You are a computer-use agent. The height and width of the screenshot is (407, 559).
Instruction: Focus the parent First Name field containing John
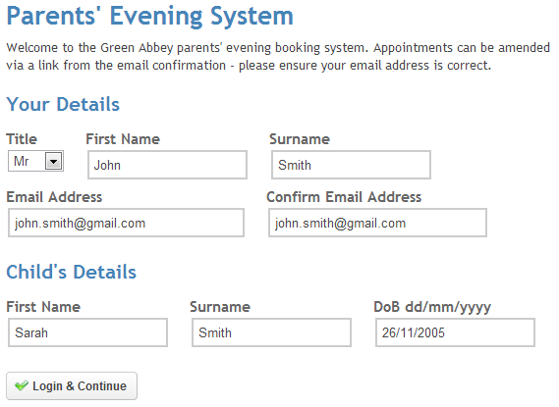167,165
